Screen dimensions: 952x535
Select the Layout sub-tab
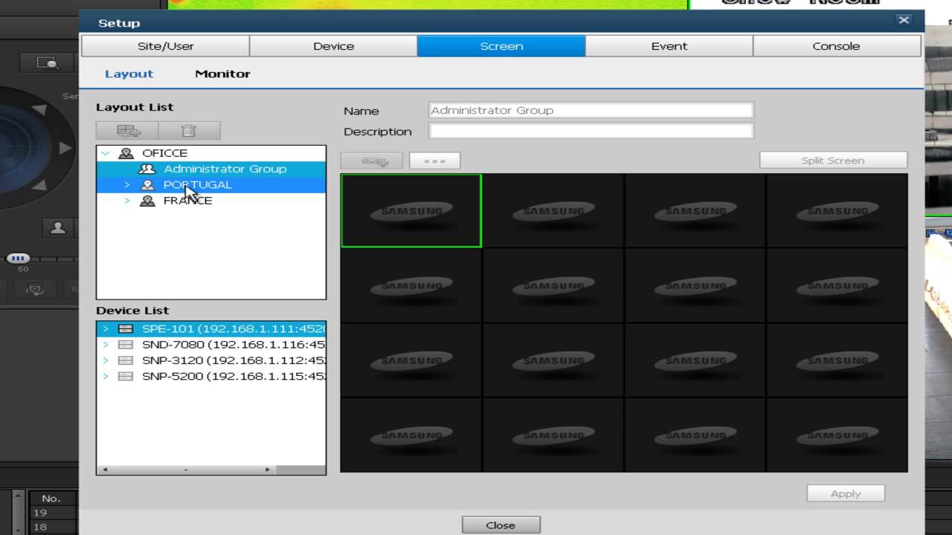pyautogui.click(x=129, y=74)
